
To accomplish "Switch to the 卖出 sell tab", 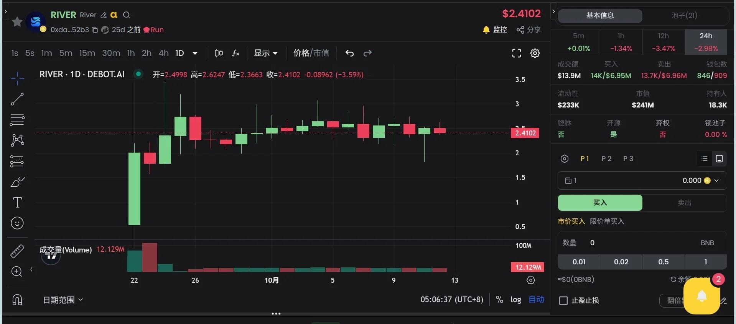I will click(685, 203).
